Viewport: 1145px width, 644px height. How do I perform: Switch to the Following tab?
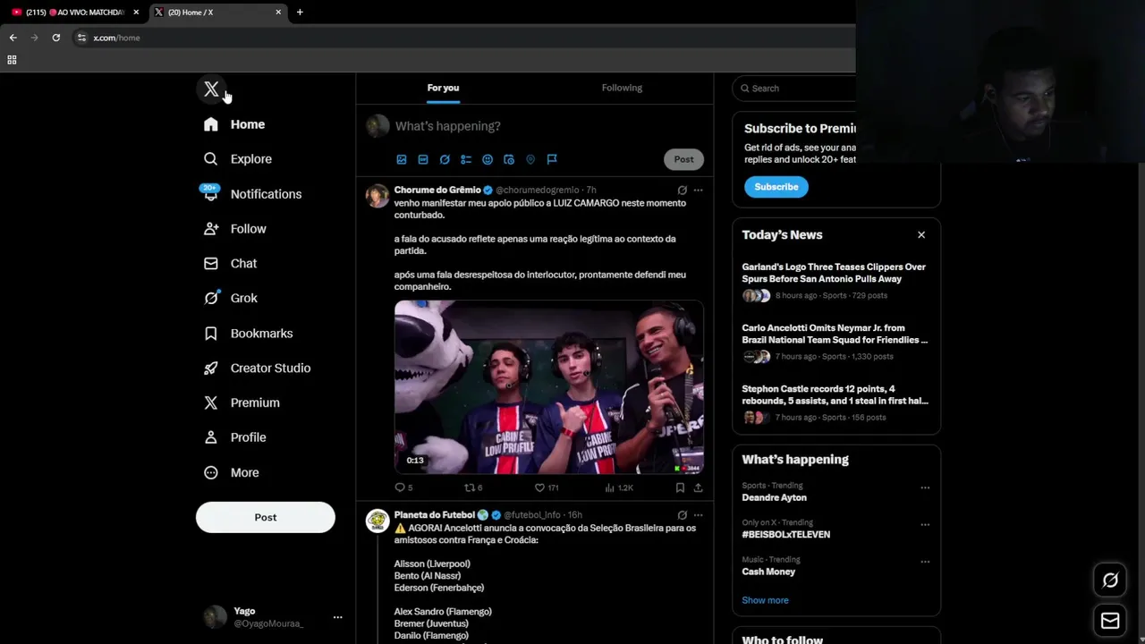click(x=622, y=88)
